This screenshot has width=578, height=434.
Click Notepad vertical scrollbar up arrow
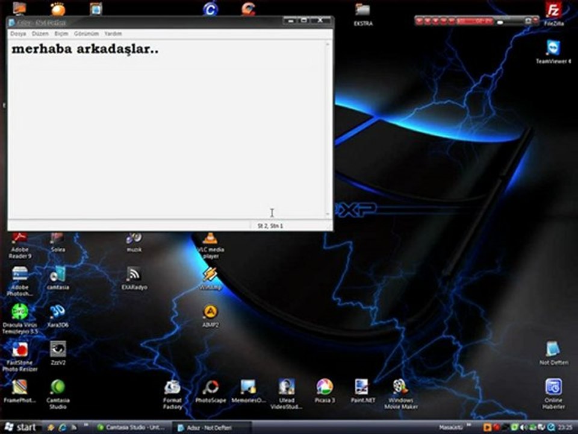[x=328, y=44]
